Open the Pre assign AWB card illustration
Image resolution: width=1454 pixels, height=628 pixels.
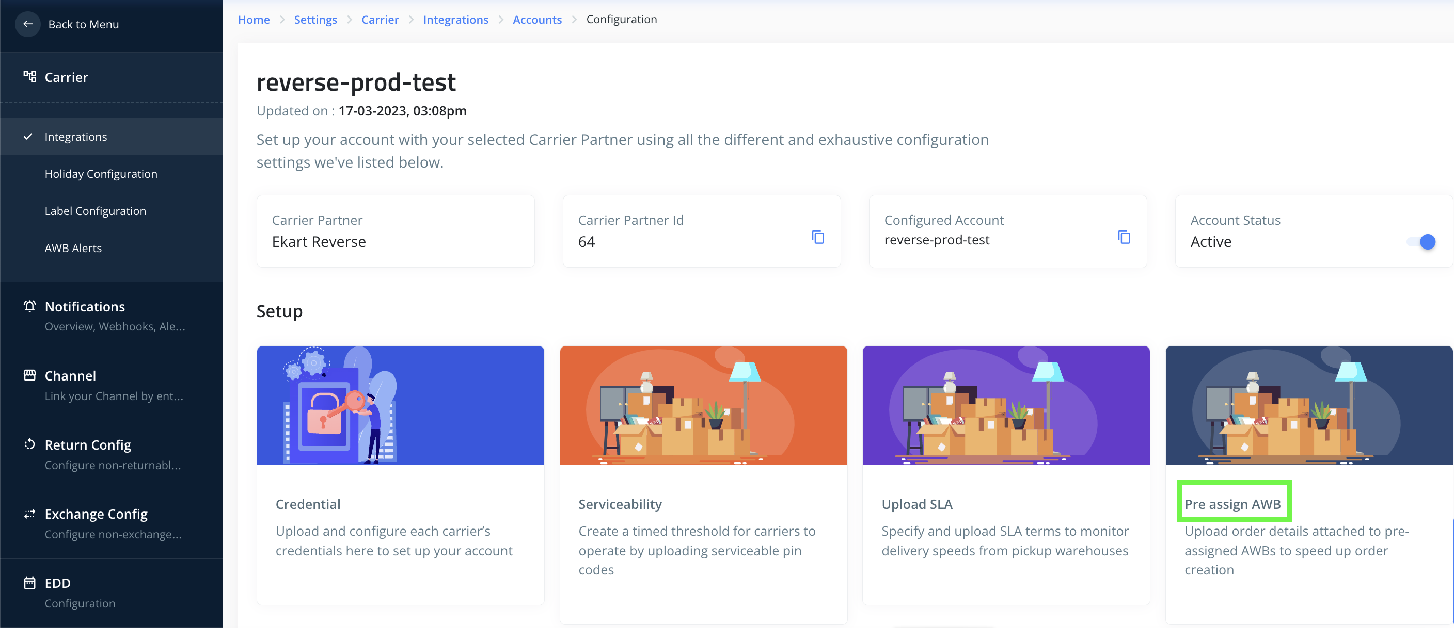1309,405
